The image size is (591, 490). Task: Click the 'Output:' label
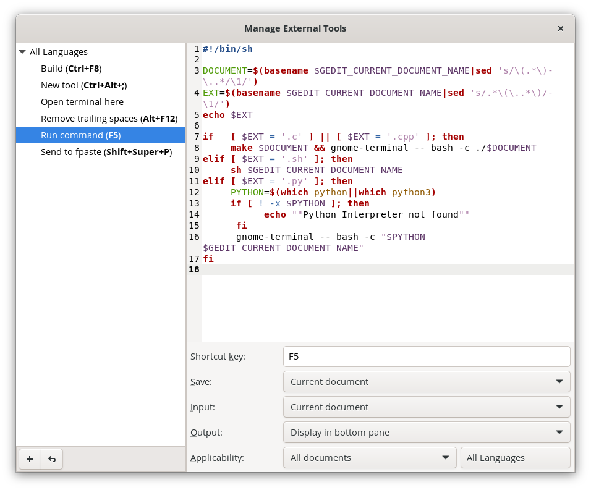(206, 432)
